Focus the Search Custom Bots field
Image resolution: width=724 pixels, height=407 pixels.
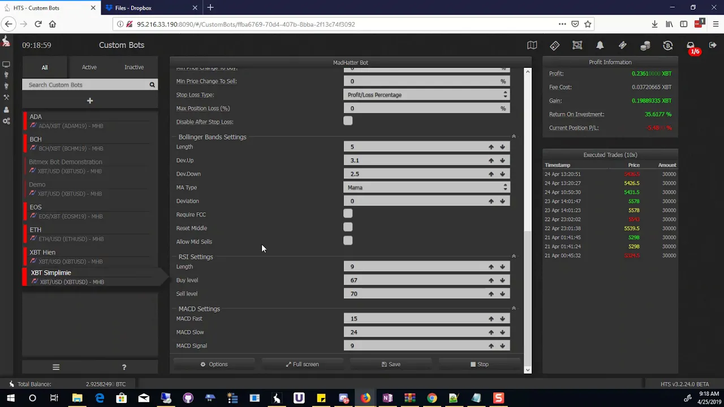(85, 85)
